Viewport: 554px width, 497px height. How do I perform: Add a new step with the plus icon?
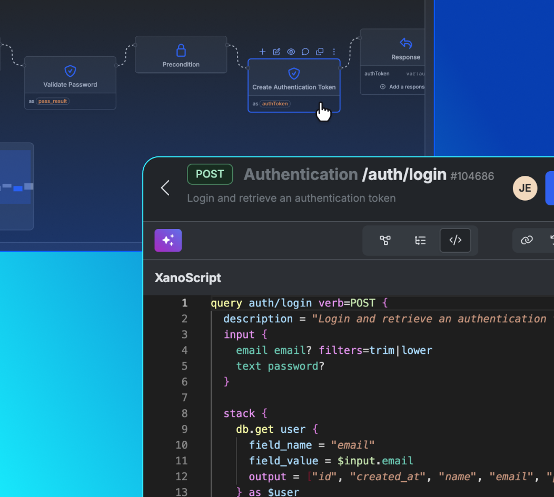tap(262, 52)
